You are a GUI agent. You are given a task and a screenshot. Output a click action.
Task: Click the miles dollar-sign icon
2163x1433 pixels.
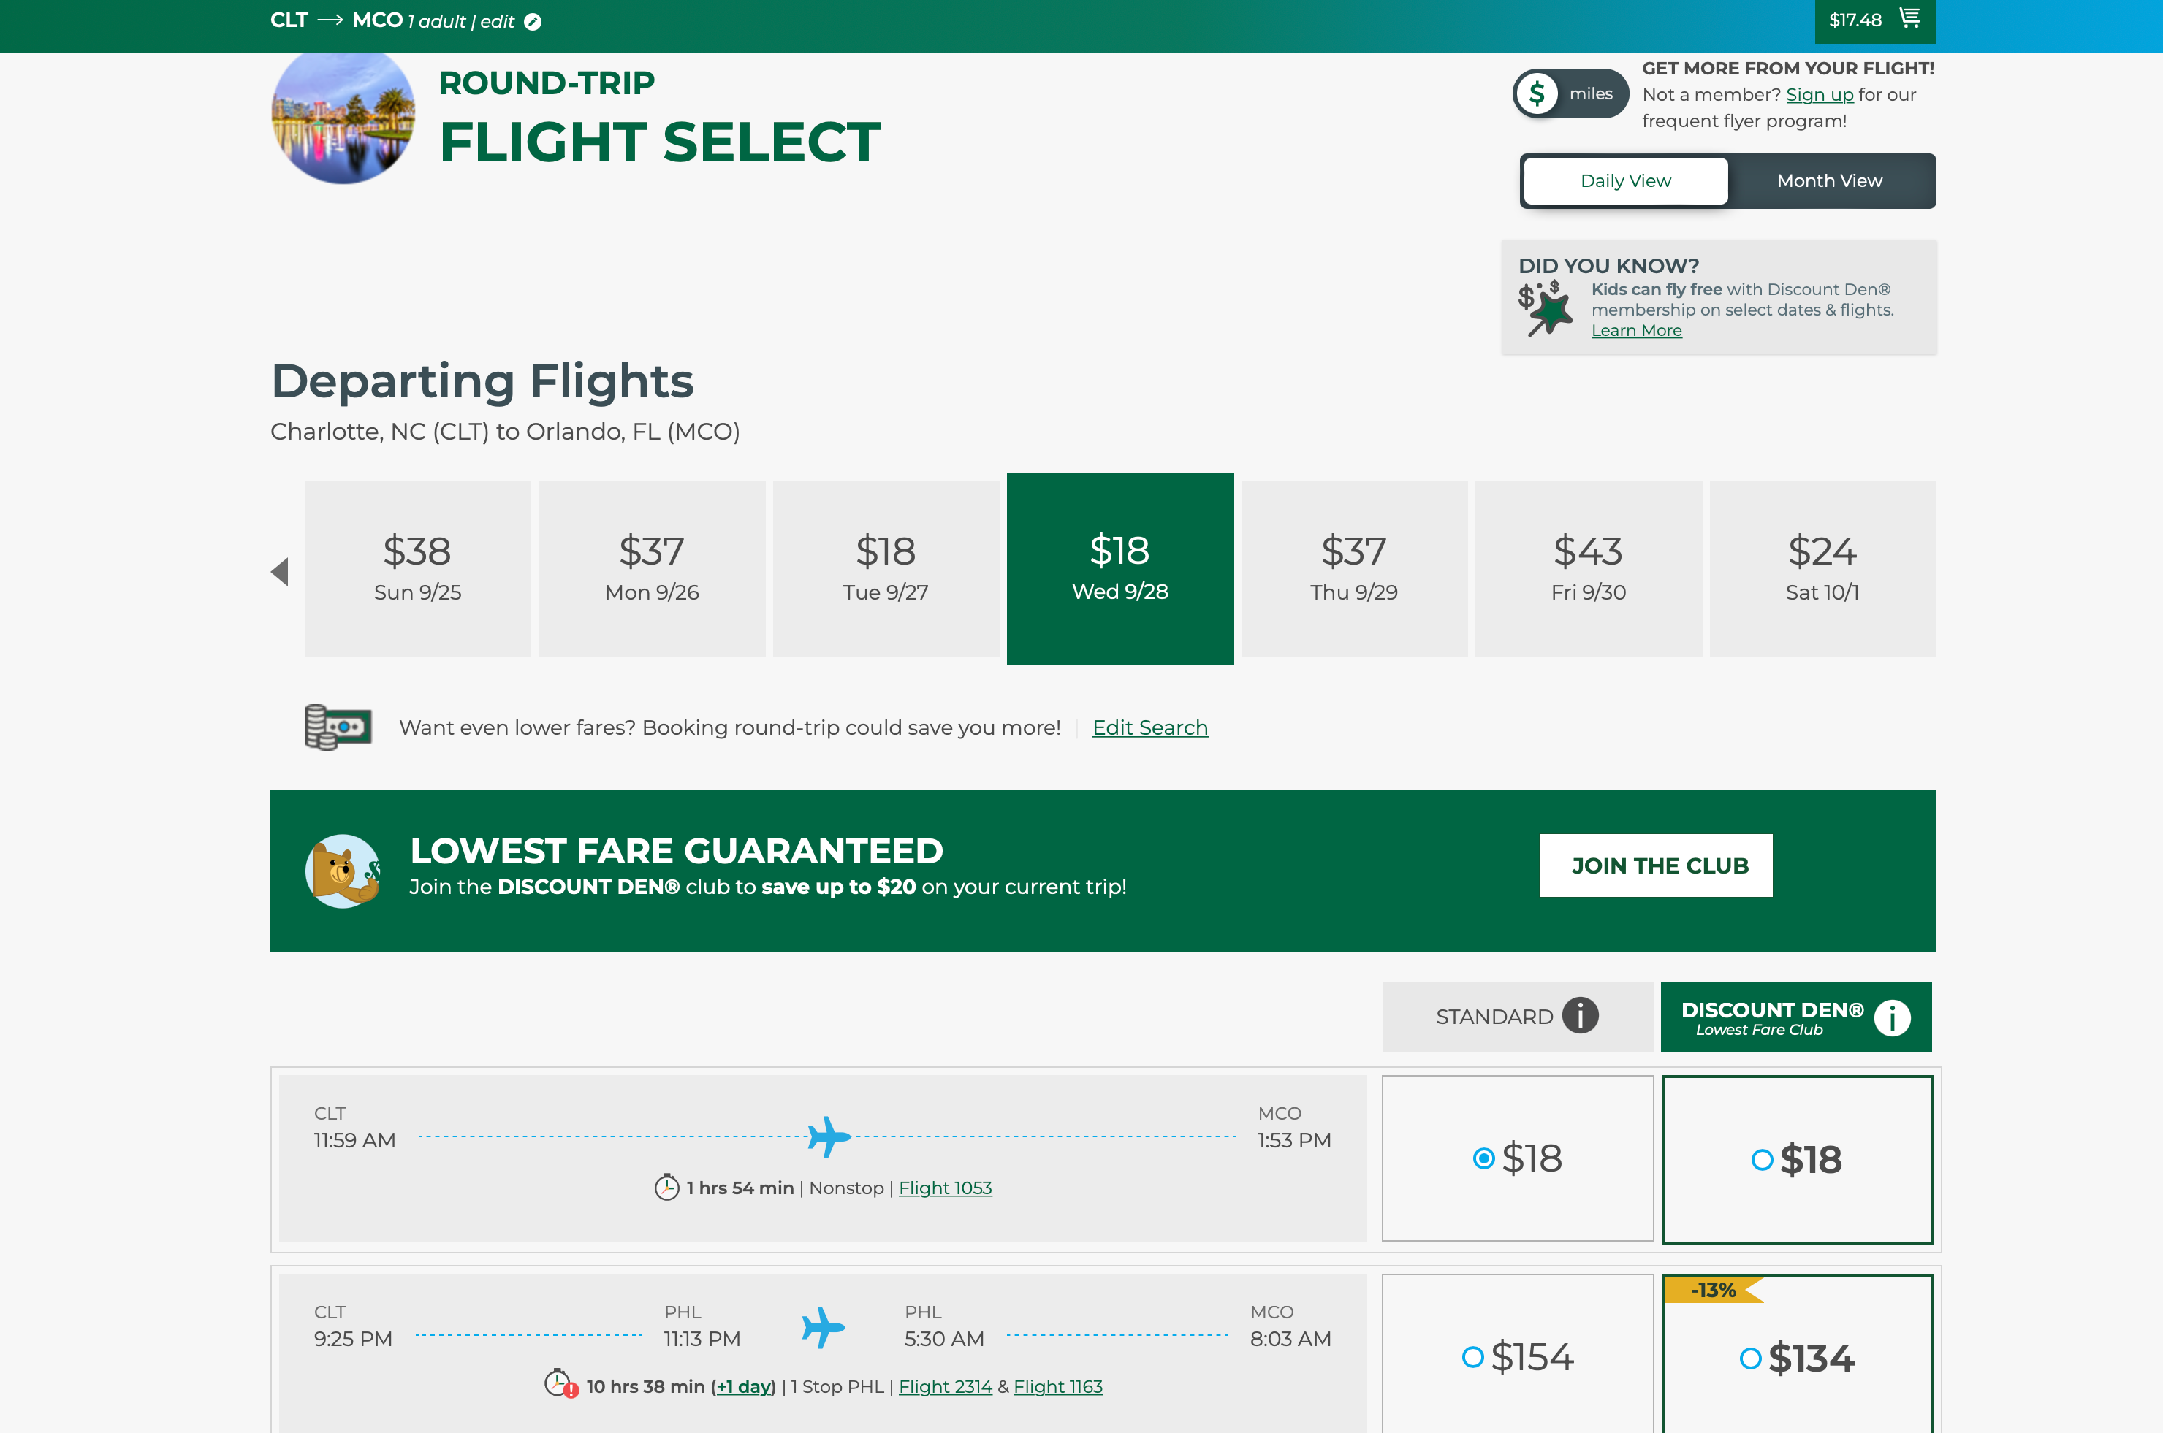[x=1537, y=93]
